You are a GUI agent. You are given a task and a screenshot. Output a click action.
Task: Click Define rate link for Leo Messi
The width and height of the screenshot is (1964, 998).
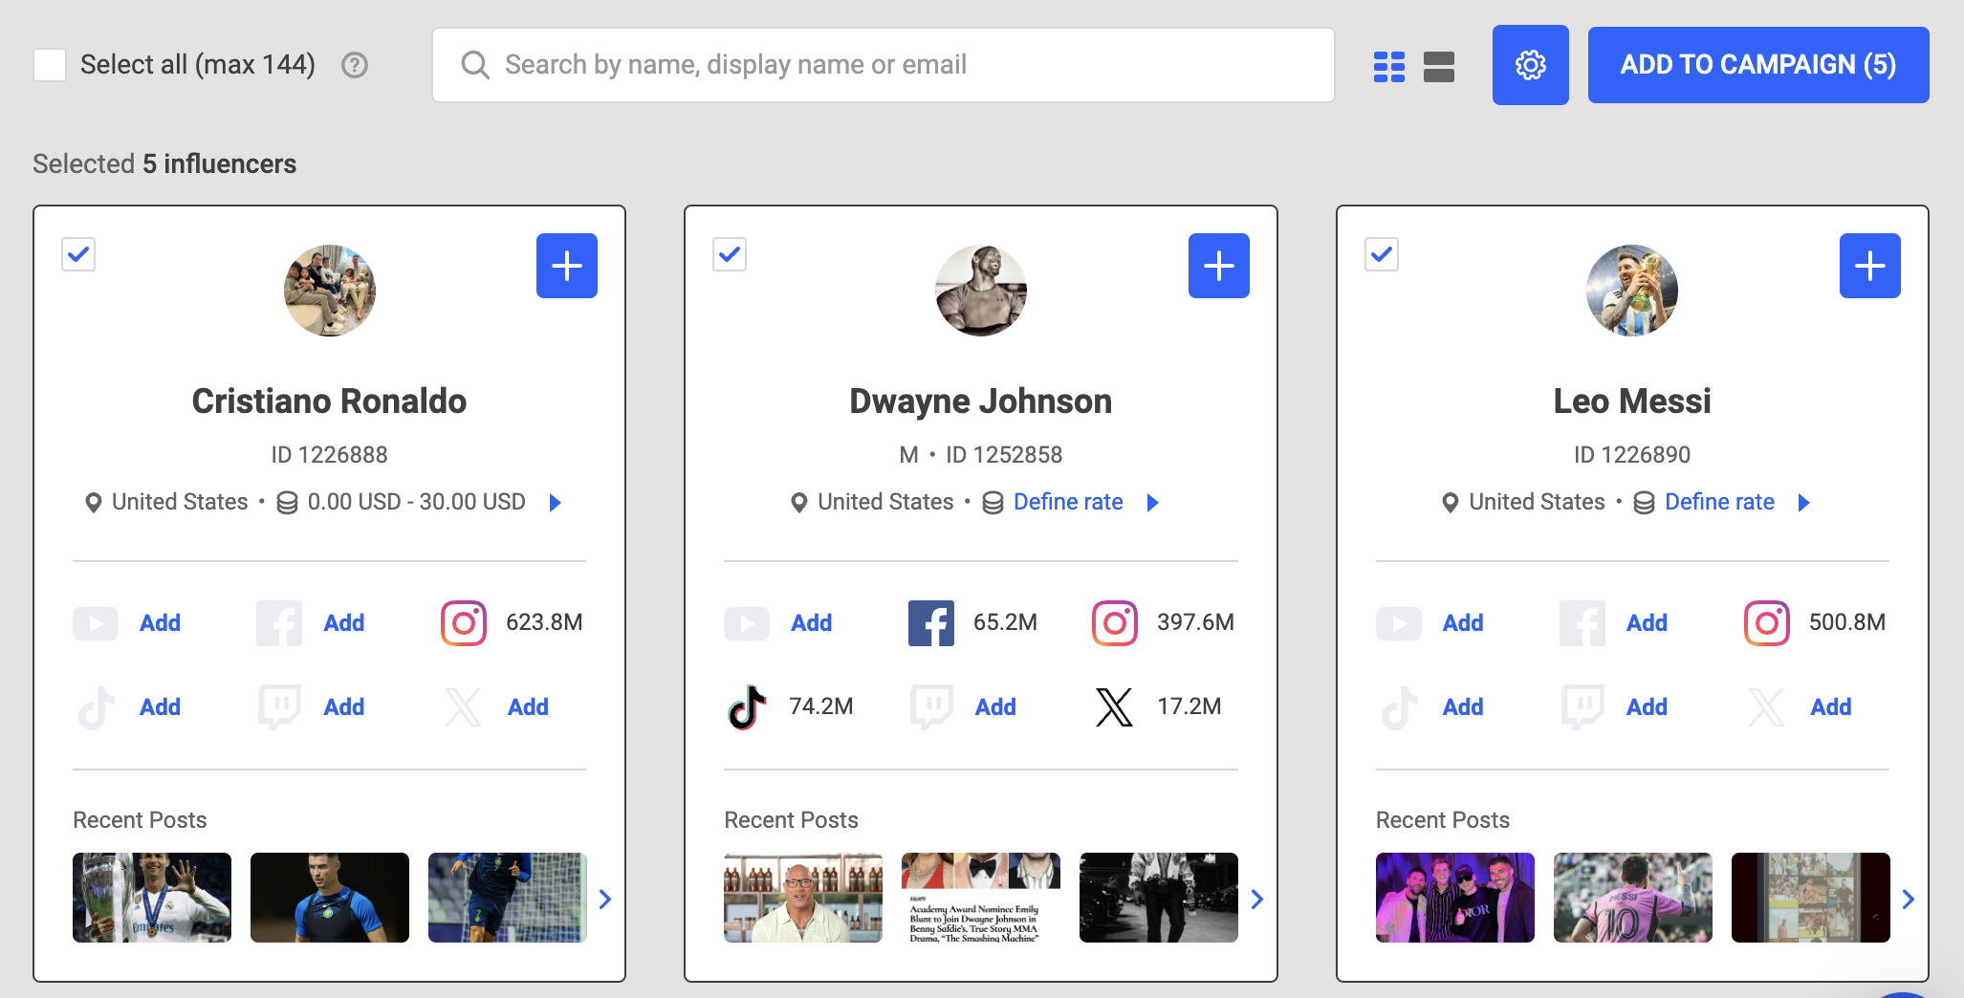[1718, 503]
